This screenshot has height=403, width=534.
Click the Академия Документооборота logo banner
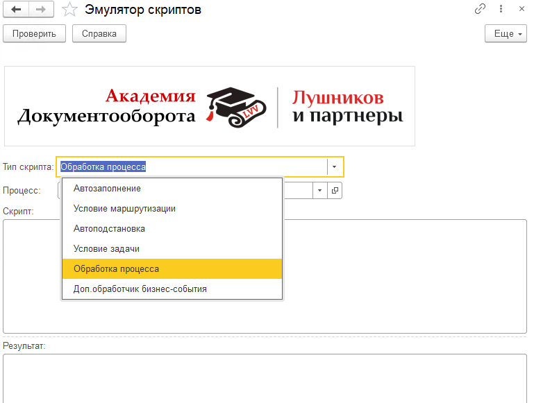(x=210, y=106)
